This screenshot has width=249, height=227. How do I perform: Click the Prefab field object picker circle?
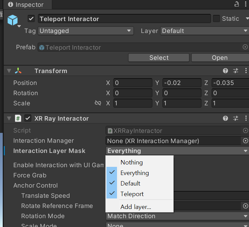click(x=245, y=47)
